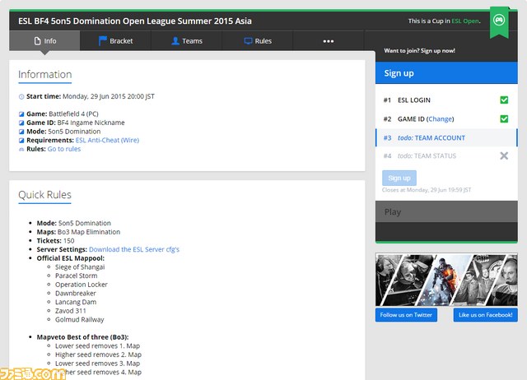The width and height of the screenshot is (527, 380).
Task: Click the Battlefield 4 banner image
Action: (x=446, y=280)
